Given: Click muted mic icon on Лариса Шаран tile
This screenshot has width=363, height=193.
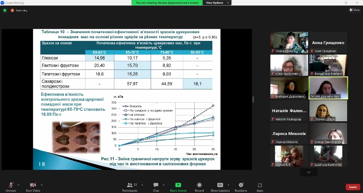Looking at the screenshot, I should click(312, 119).
